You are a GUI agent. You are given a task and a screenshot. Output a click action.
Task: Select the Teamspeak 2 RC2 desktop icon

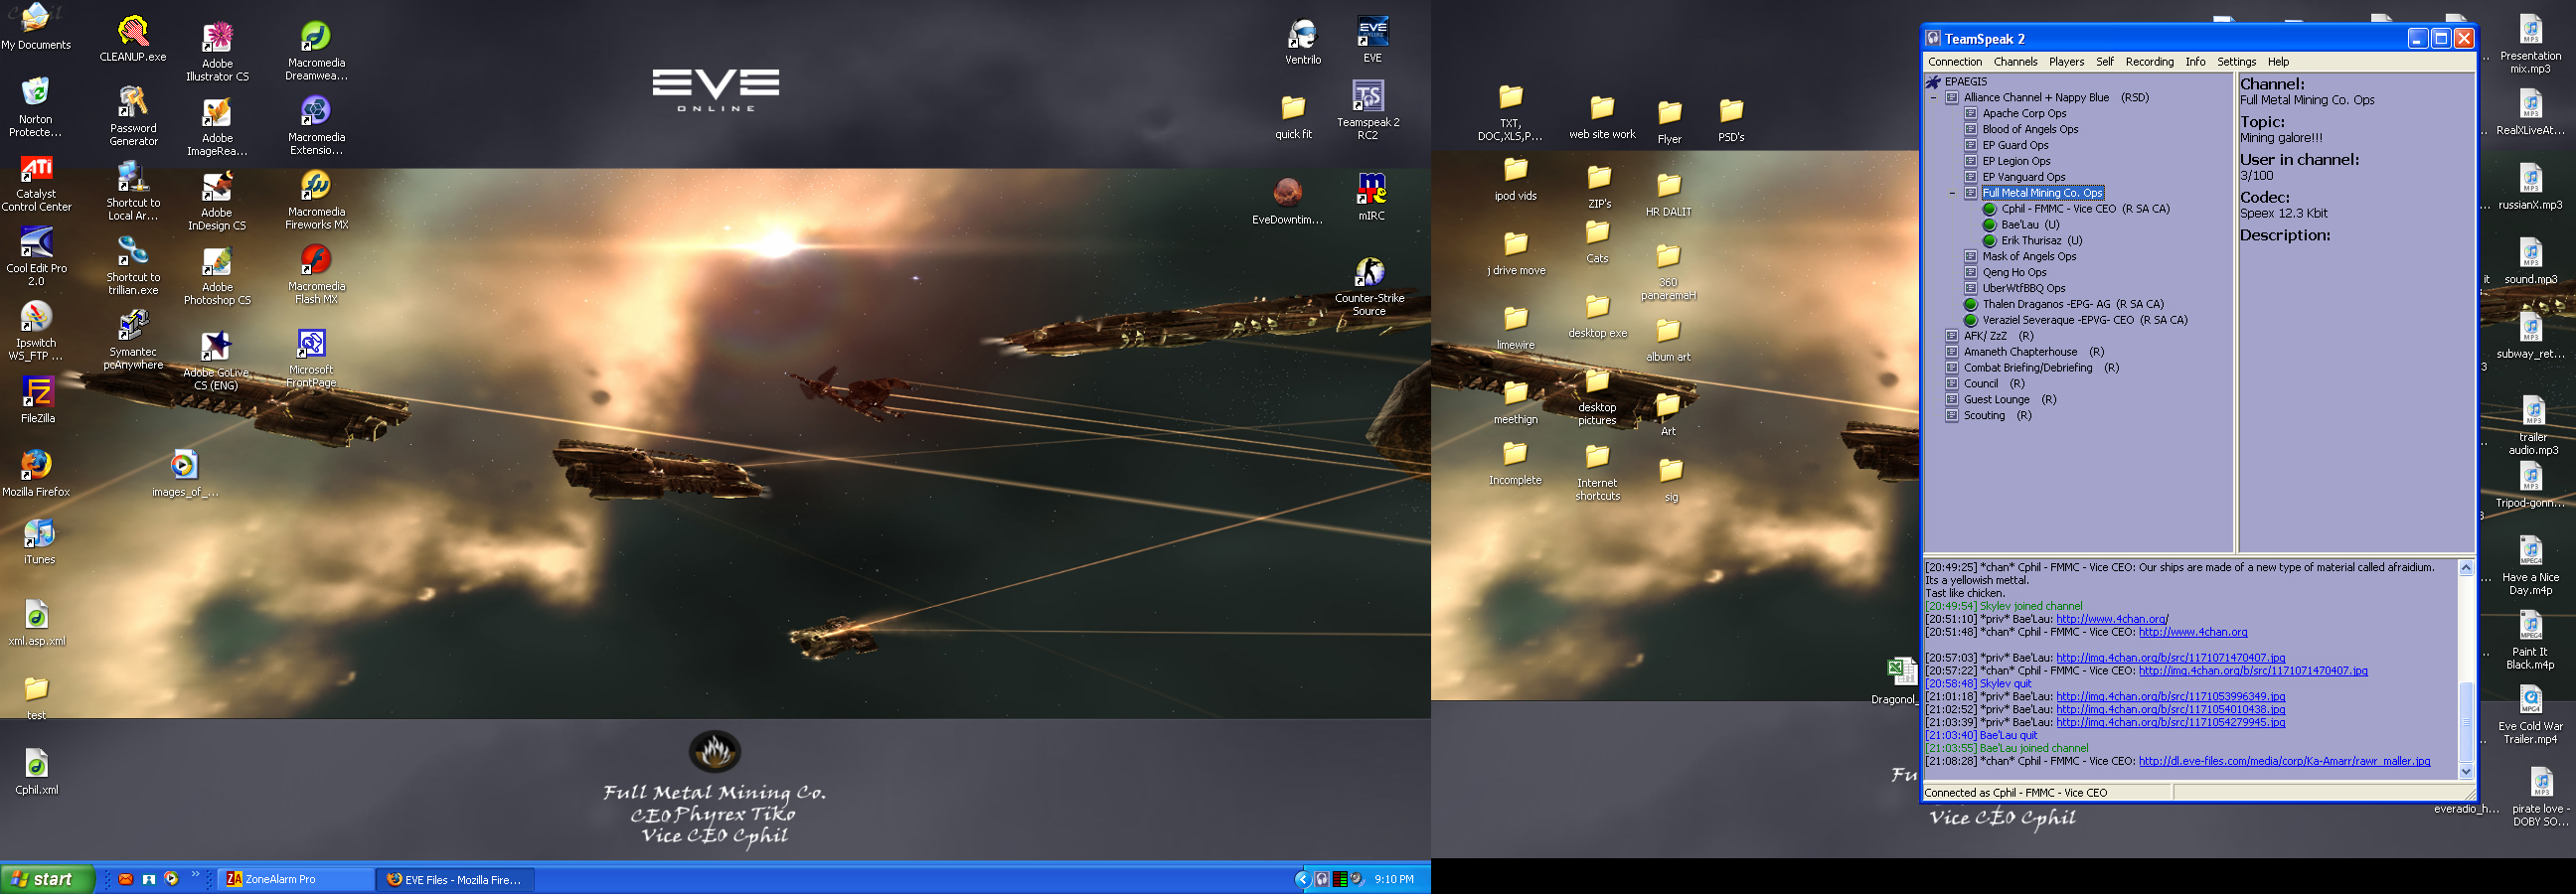1367,110
